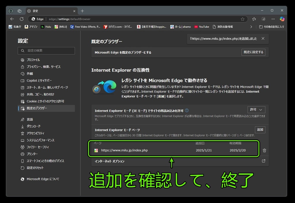This screenshot has height=203, width=295.
Task: Click the 設定の検索 search field
Action: [46, 51]
